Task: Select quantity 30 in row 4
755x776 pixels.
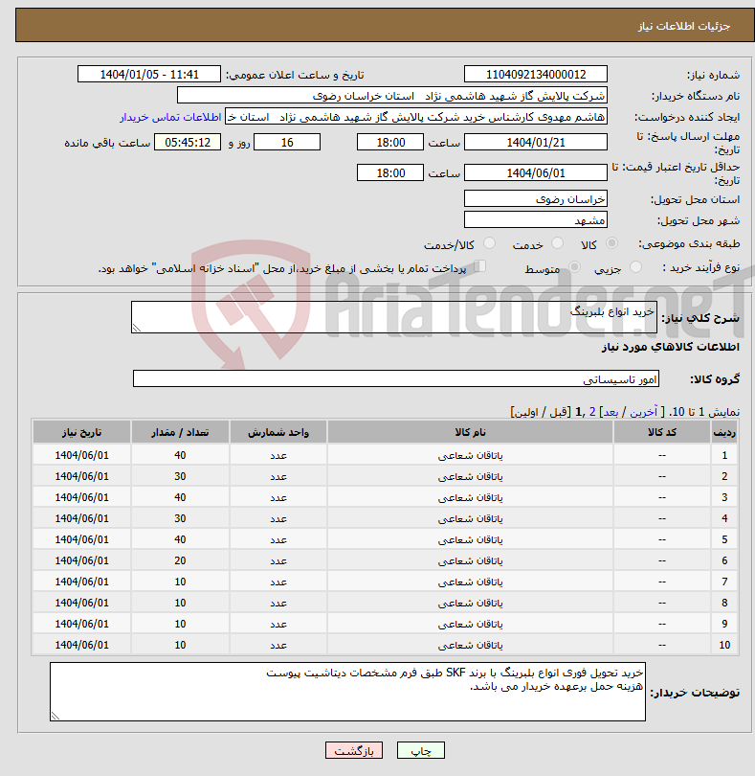Action: click(180, 518)
